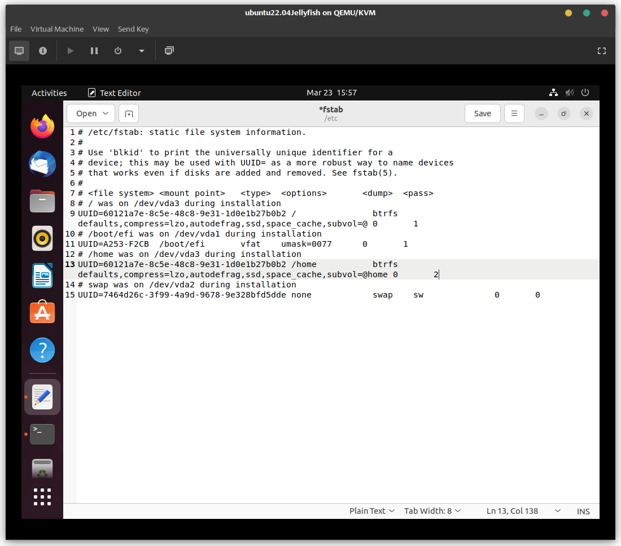Open the Virtual Machine menu
Screen dimensions: 621x546
57,29
